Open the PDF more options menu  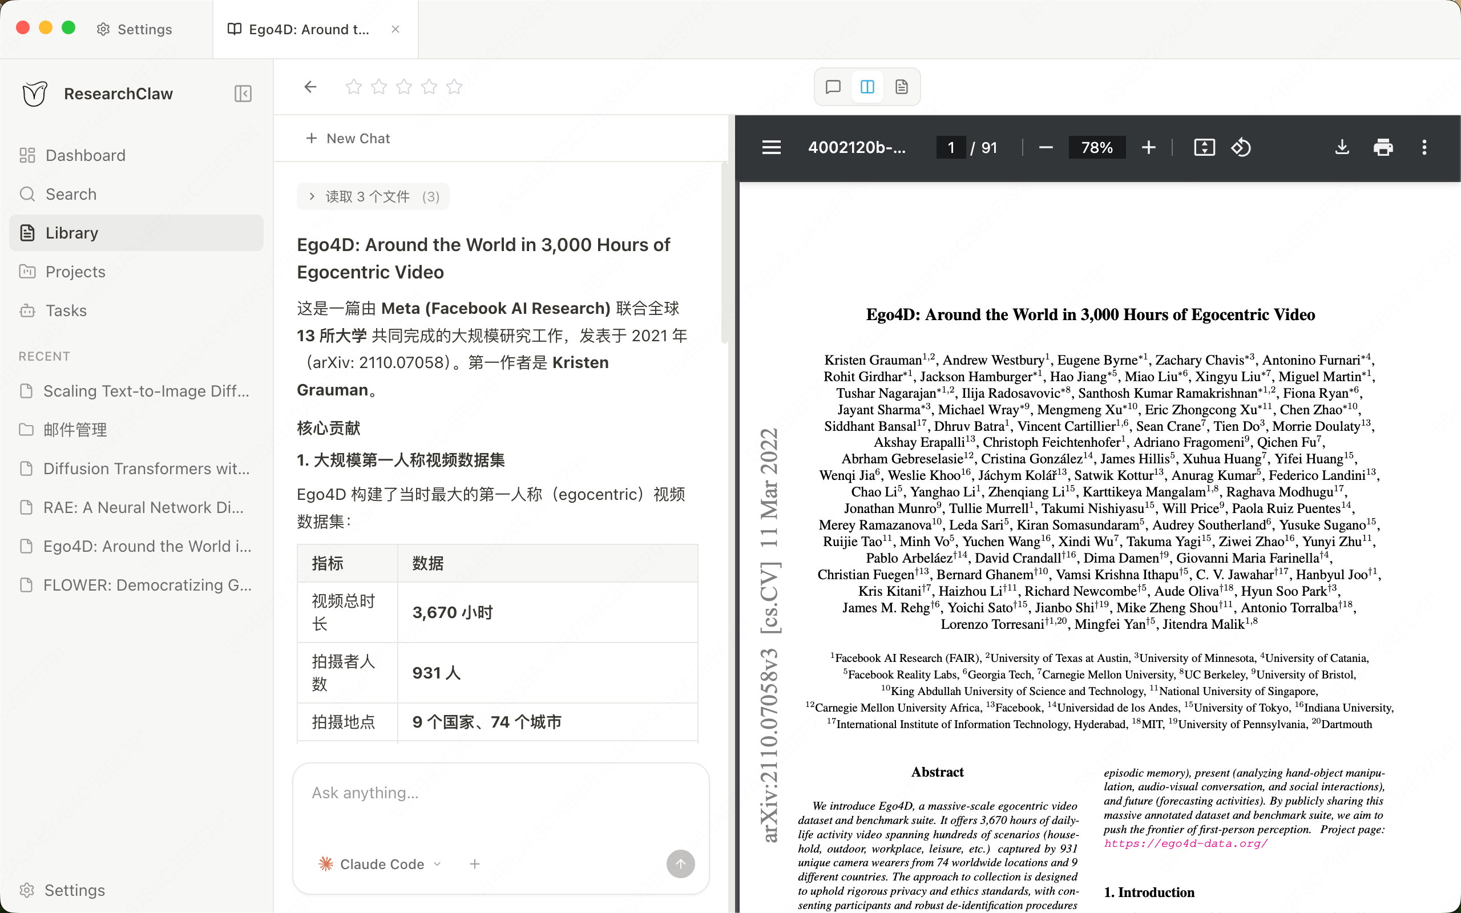(1423, 147)
